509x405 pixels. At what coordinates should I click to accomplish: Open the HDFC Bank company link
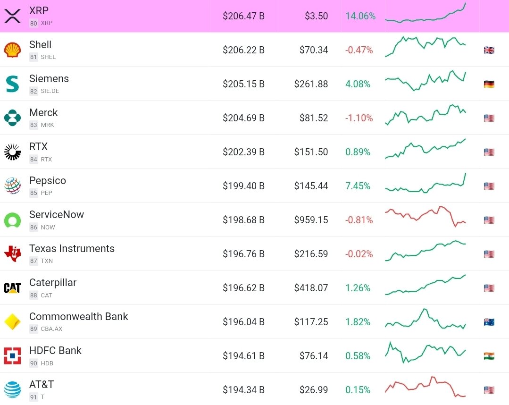click(55, 350)
